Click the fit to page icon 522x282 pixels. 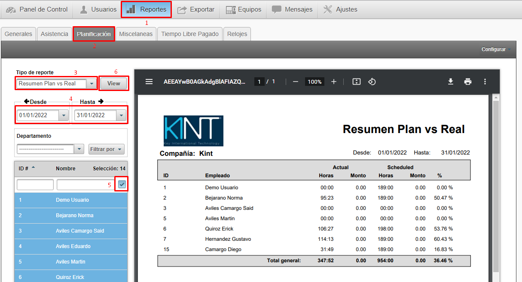pyautogui.click(x=356, y=82)
